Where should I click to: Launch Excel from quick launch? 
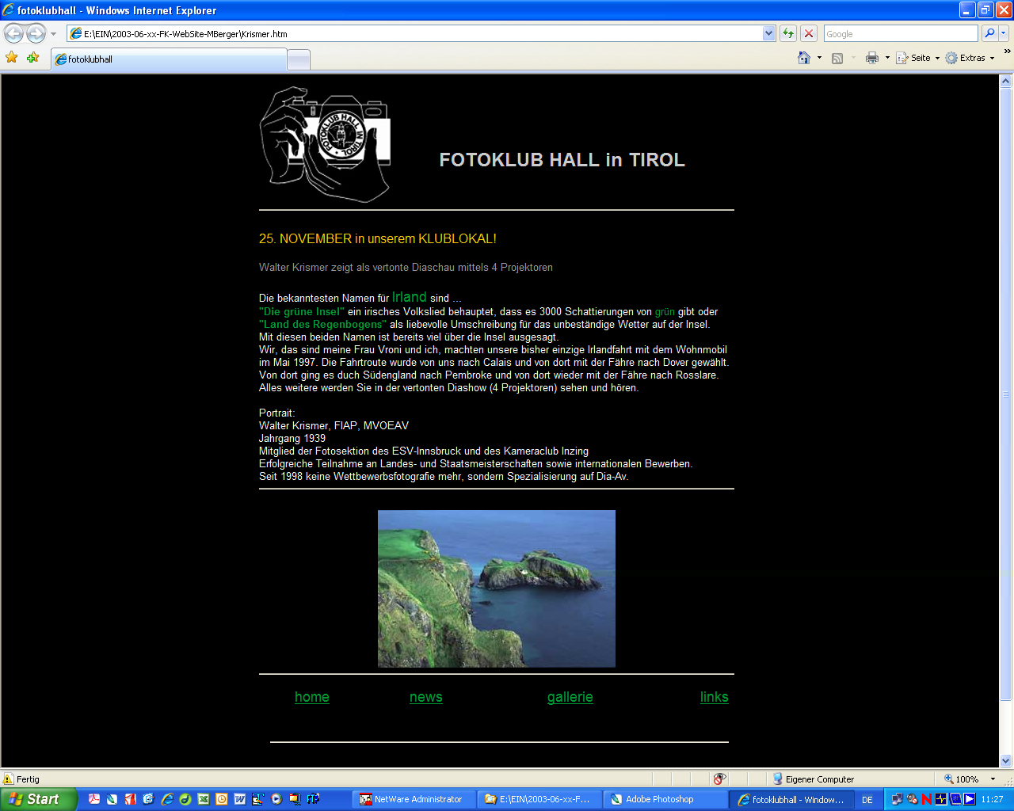click(204, 799)
